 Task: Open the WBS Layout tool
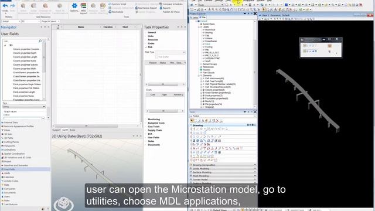[x=83, y=8]
